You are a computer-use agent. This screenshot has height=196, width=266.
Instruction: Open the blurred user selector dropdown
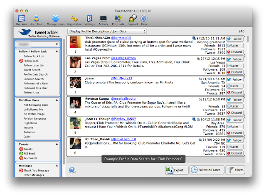click(38, 44)
